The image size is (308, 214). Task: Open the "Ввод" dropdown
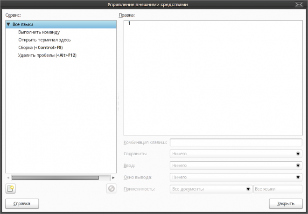[x=236, y=166]
